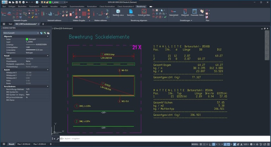The height and width of the screenshot is (147, 271).
Task: Click the blue Stahlliste file icon
Action: (x=131, y=12)
